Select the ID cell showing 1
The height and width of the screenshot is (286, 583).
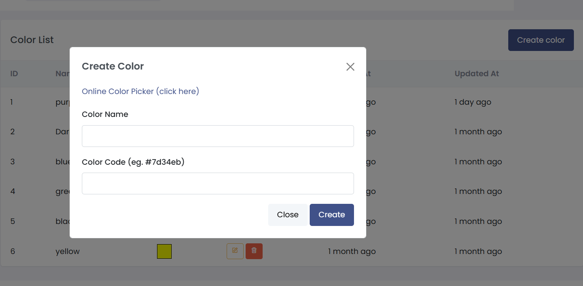click(x=12, y=102)
